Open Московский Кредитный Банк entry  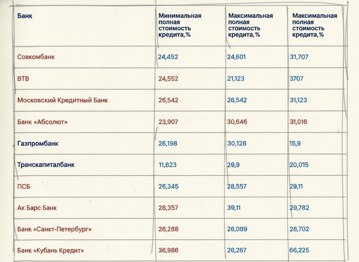point(62,100)
